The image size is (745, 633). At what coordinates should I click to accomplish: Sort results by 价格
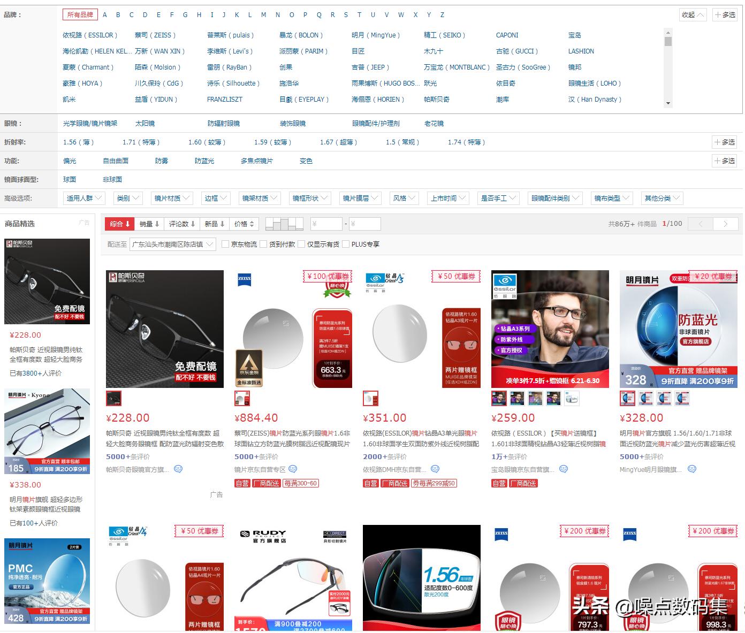[x=244, y=224]
